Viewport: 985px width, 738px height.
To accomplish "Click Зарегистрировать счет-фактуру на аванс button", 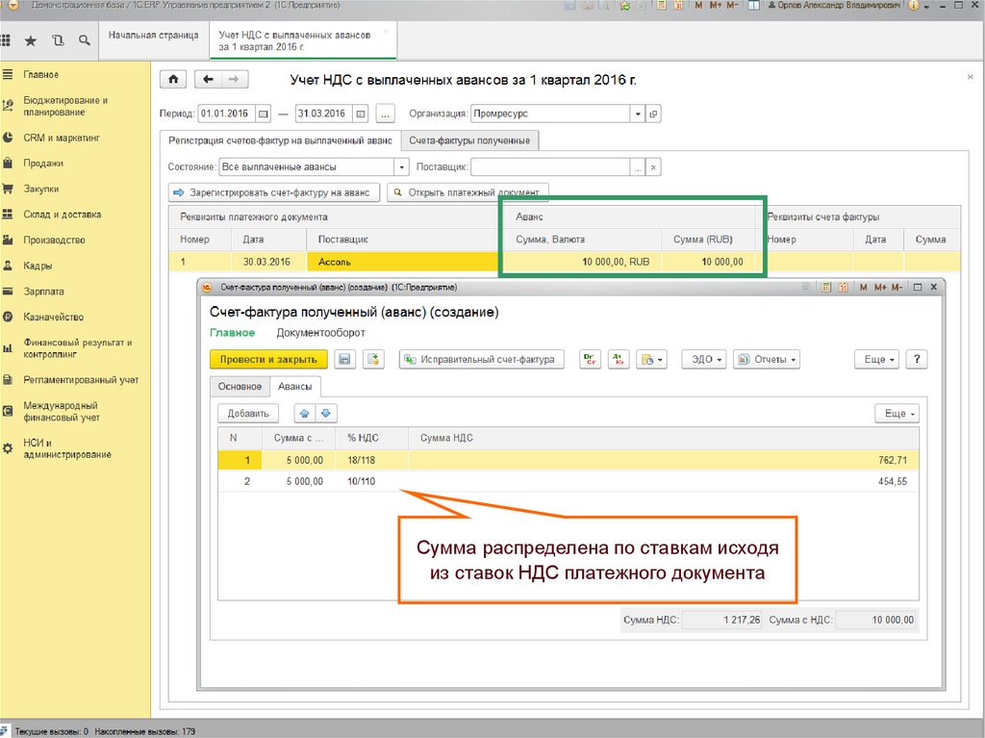I will pyautogui.click(x=273, y=192).
